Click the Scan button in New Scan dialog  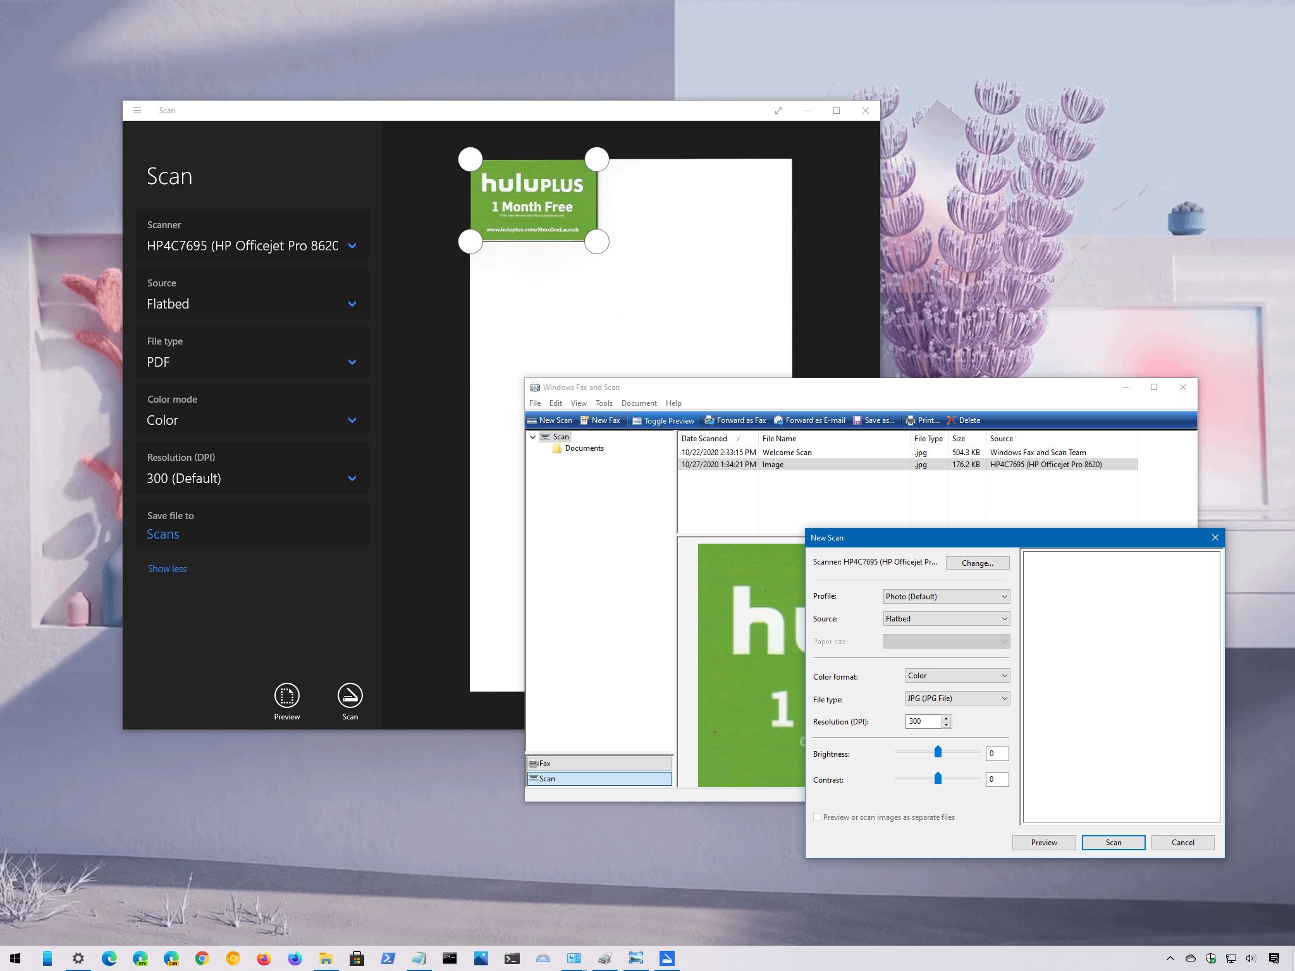coord(1112,843)
